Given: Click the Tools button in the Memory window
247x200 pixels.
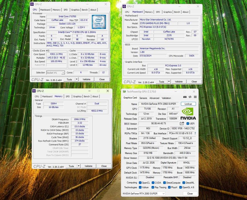Looking at the screenshot, I should click(71, 166).
